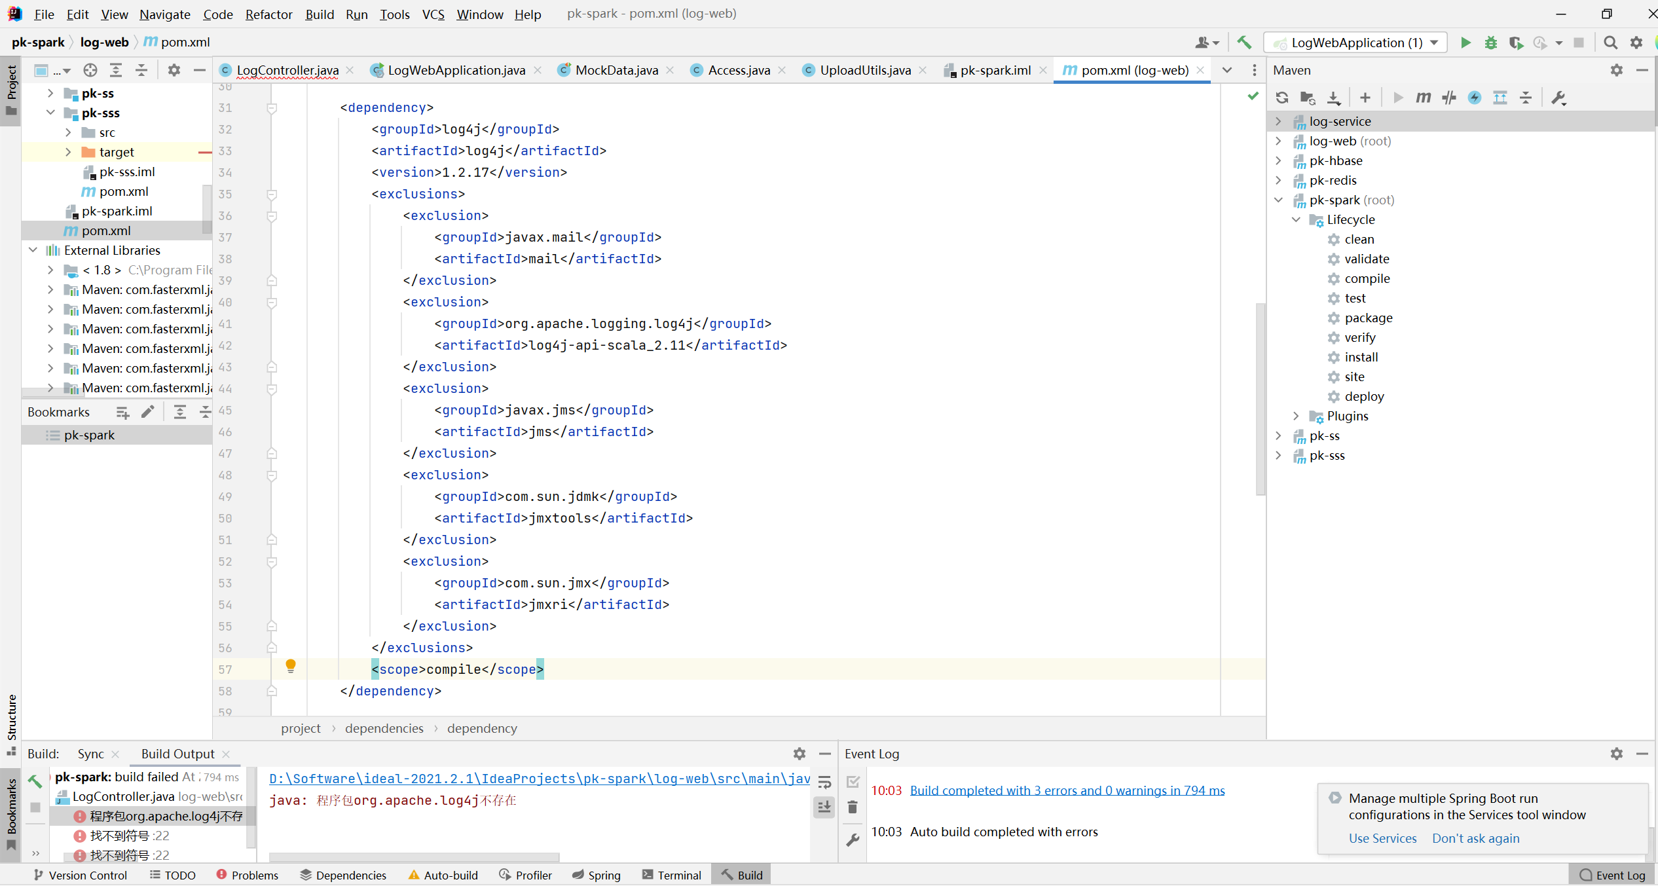Toggle skip tests mode in Maven
1658x886 pixels.
[1474, 98]
